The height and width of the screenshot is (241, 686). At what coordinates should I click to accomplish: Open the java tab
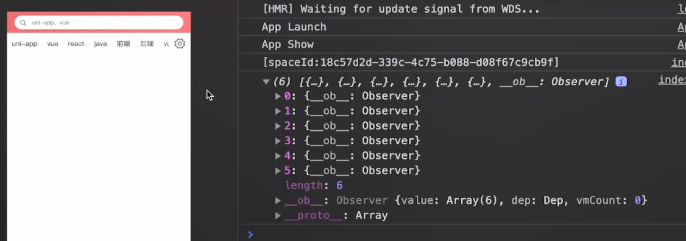[100, 44]
